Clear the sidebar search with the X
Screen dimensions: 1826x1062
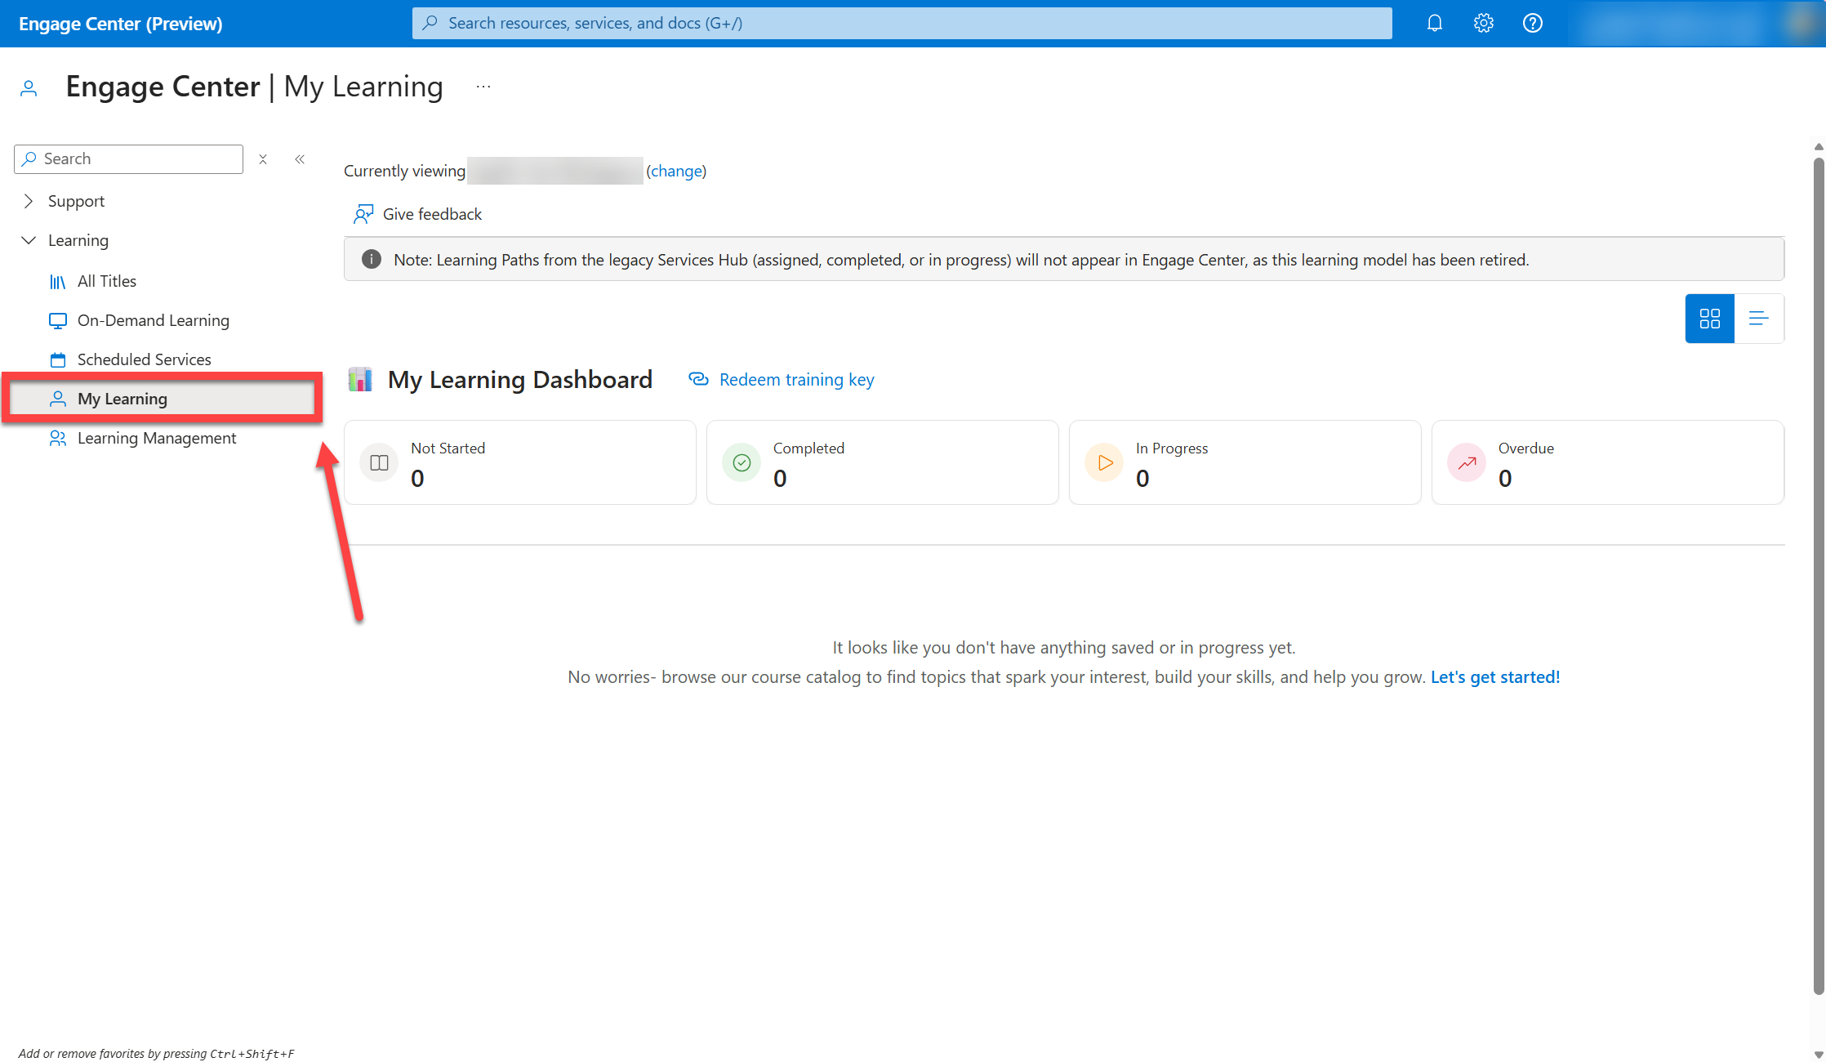tap(263, 158)
